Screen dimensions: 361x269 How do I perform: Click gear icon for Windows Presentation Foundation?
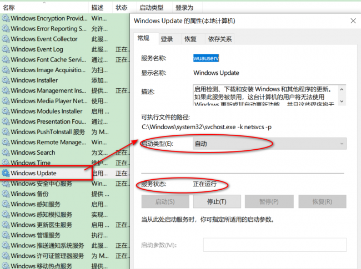(6, 121)
